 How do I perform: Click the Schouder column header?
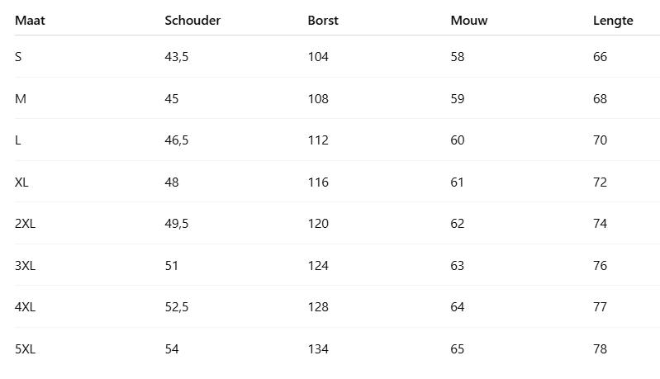[x=192, y=21]
